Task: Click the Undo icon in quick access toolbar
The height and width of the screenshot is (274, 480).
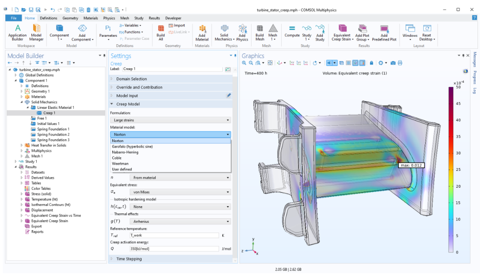Action: tap(53, 10)
